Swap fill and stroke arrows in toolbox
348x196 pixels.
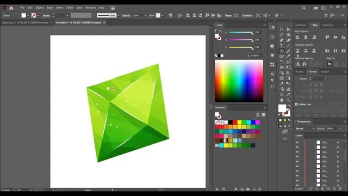coord(289,106)
